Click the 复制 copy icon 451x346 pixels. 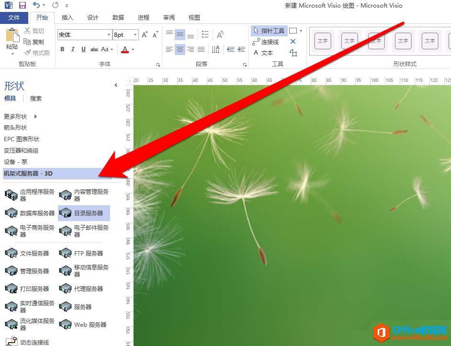click(x=28, y=42)
